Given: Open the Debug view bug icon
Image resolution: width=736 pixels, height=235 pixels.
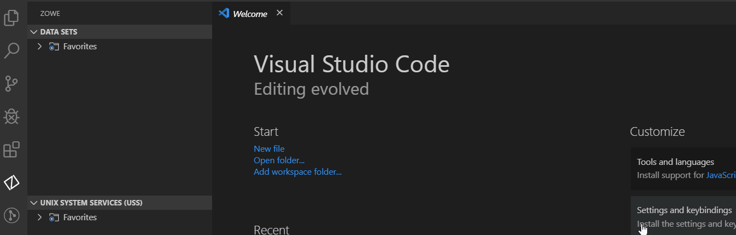Looking at the screenshot, I should pyautogui.click(x=12, y=116).
